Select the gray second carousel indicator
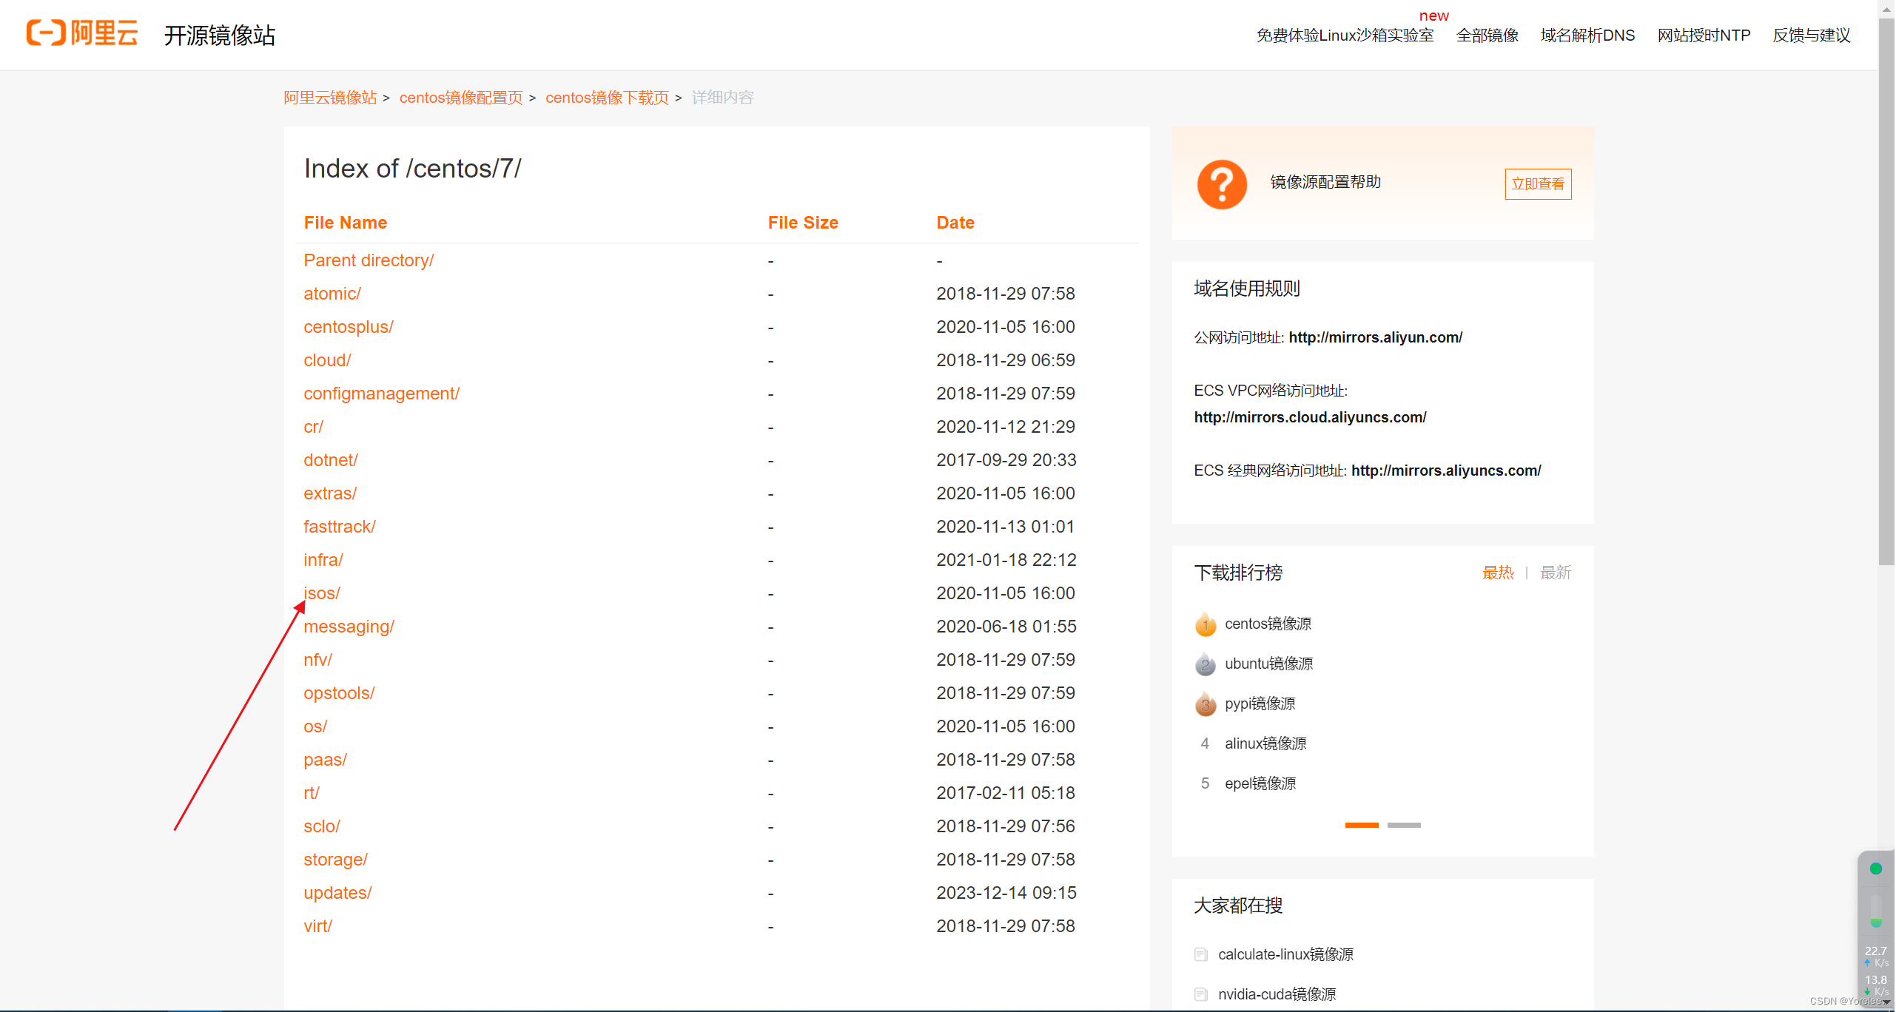 click(x=1404, y=825)
